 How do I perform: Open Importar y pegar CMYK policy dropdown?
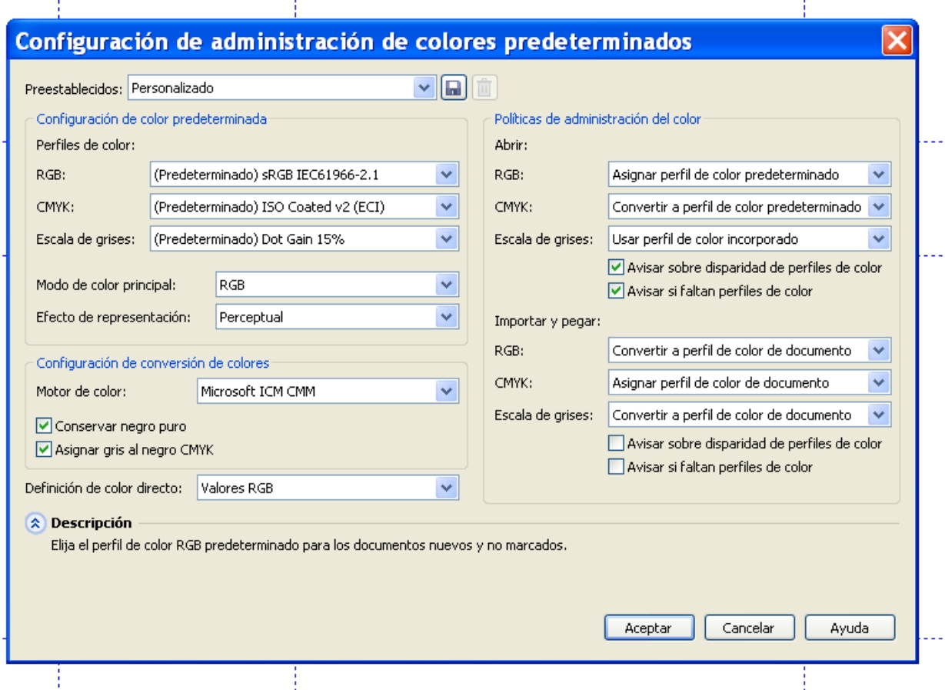coord(750,382)
